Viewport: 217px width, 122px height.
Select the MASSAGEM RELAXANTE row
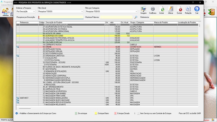(x=107, y=105)
